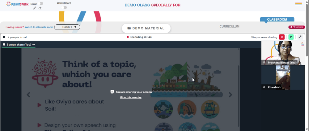
Task: Open the DEMO MATERIAL tab
Action: tap(146, 28)
